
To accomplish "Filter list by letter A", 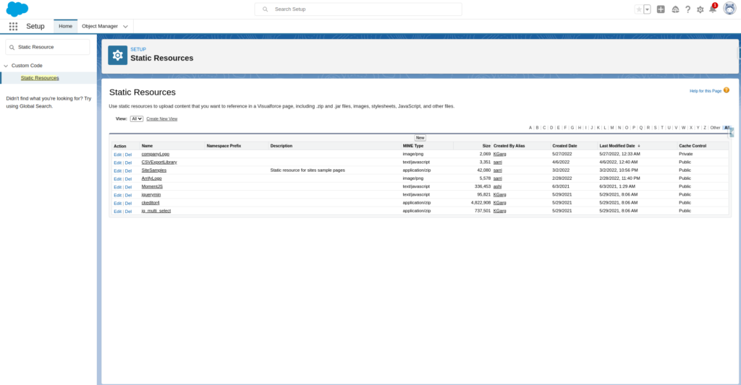I will click(530, 128).
